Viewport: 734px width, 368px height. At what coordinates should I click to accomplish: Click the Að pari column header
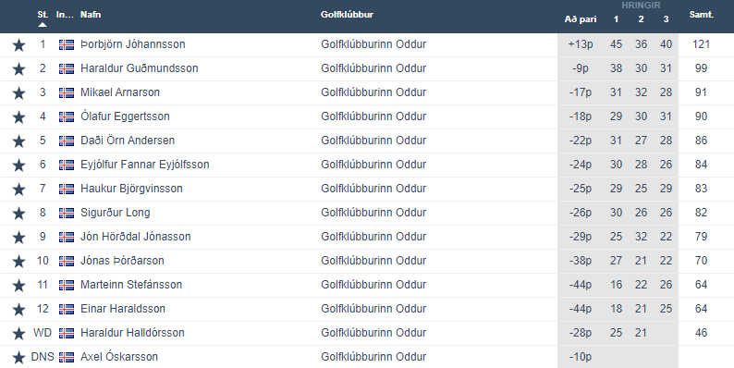pyautogui.click(x=581, y=19)
